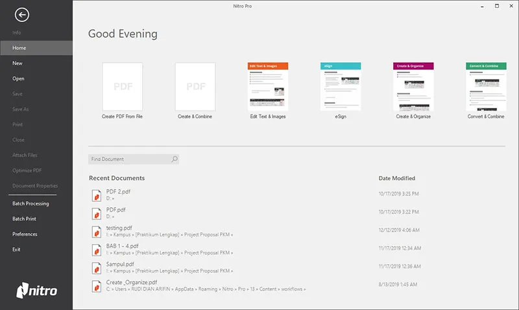Click the back arrow circle icon

23,14
